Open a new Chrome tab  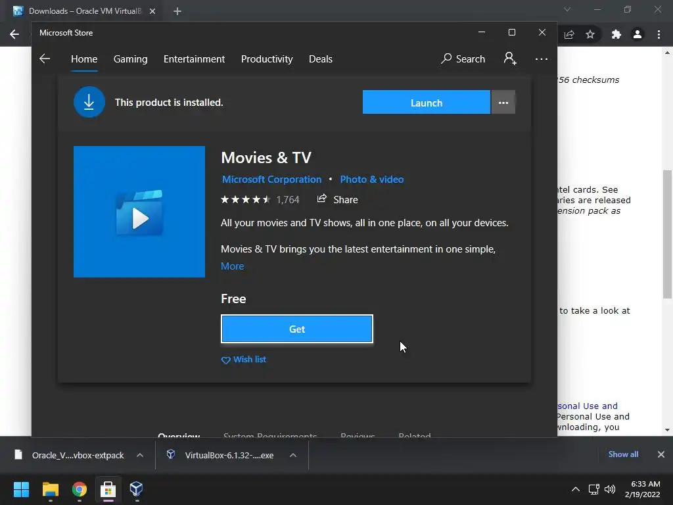point(177,11)
